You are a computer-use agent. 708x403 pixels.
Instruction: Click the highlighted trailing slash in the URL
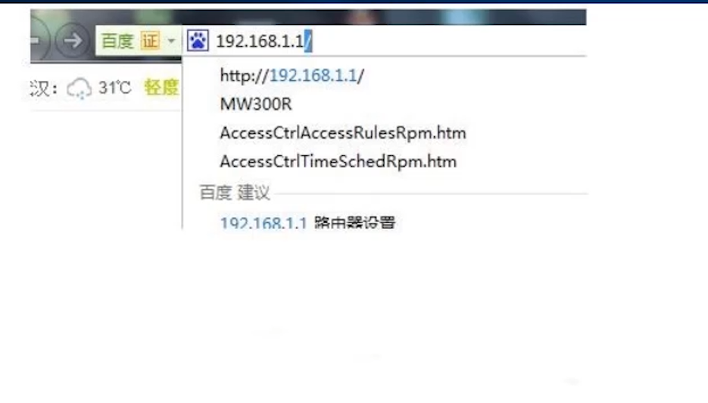(x=308, y=41)
